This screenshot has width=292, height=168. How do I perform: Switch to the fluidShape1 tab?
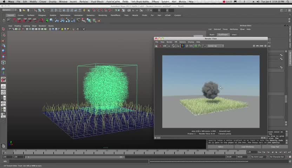coord(223,35)
